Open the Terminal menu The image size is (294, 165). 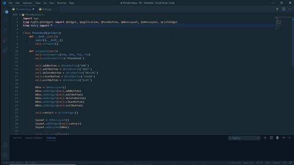(x=62, y=3)
